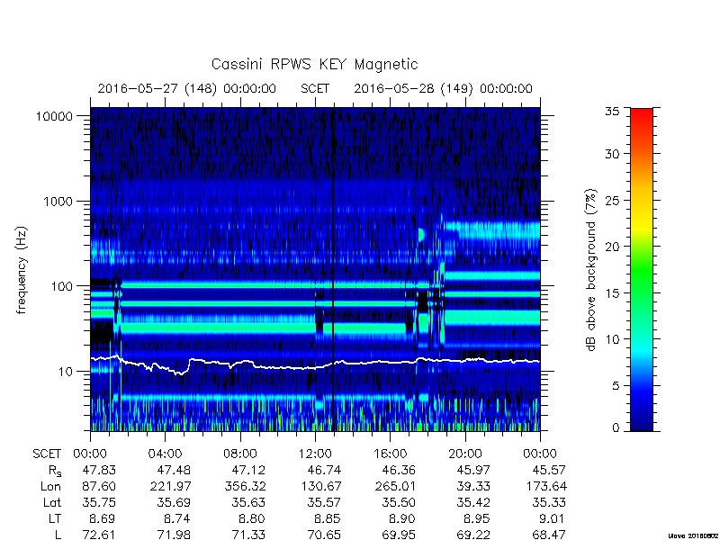Viewport: 720px width, 540px height.
Task: Click the SCET label between the two dates
Action: coord(315,88)
